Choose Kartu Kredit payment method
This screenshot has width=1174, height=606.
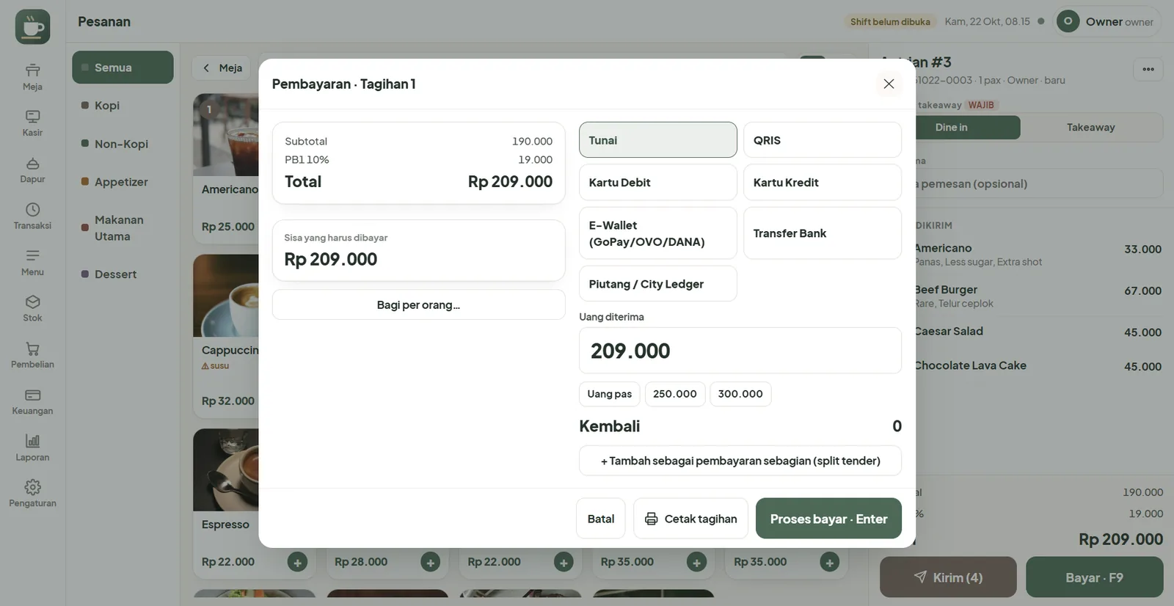tap(823, 183)
